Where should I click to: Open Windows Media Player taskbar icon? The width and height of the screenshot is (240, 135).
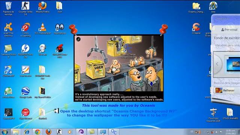coord(70,132)
